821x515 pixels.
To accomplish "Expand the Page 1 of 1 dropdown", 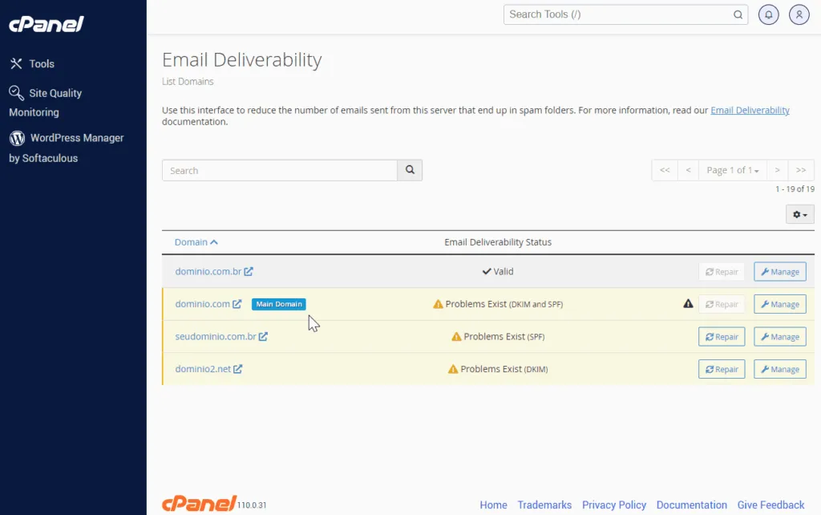I will (732, 170).
